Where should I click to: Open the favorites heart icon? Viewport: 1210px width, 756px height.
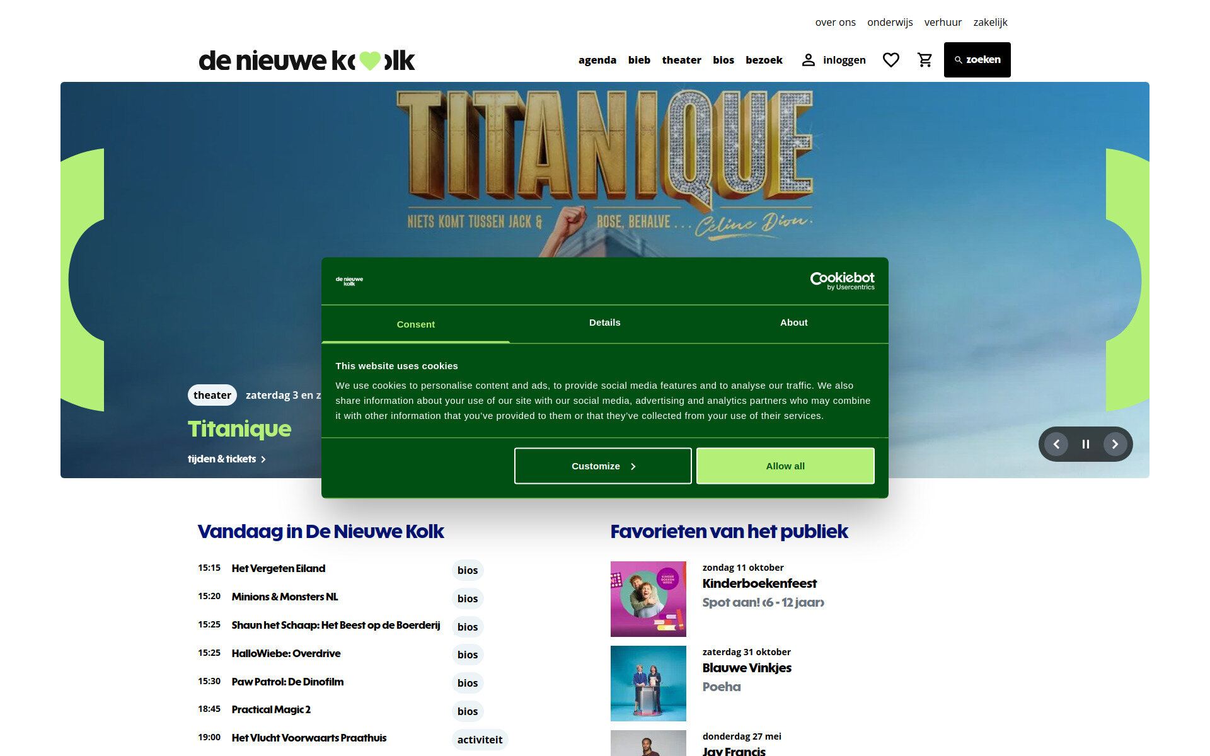coord(890,60)
